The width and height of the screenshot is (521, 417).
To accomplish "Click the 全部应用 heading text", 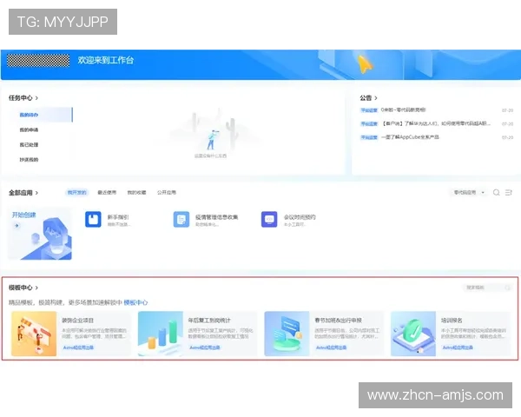I will (21, 193).
